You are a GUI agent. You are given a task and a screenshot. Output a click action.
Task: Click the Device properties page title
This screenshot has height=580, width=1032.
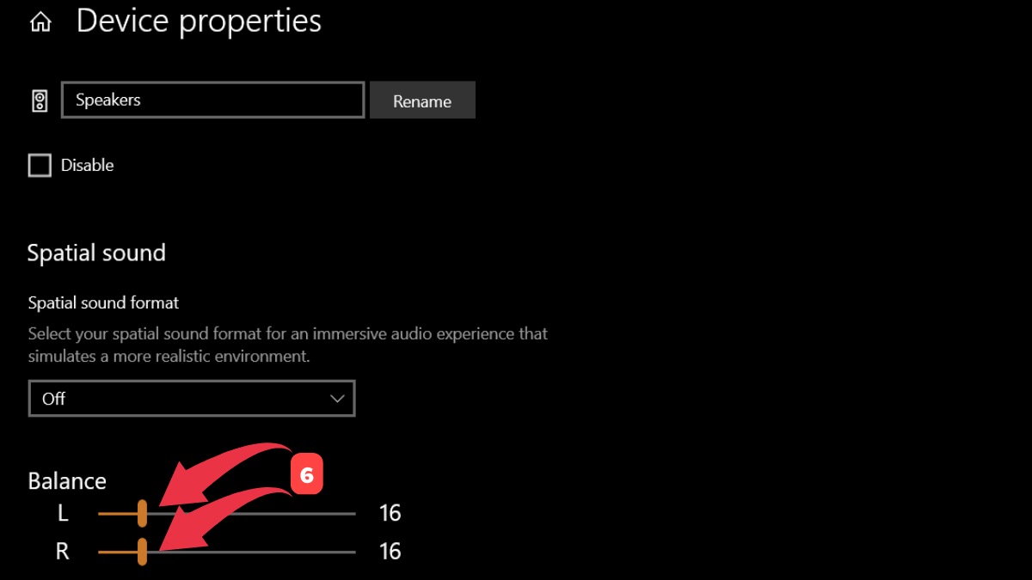coord(199,21)
